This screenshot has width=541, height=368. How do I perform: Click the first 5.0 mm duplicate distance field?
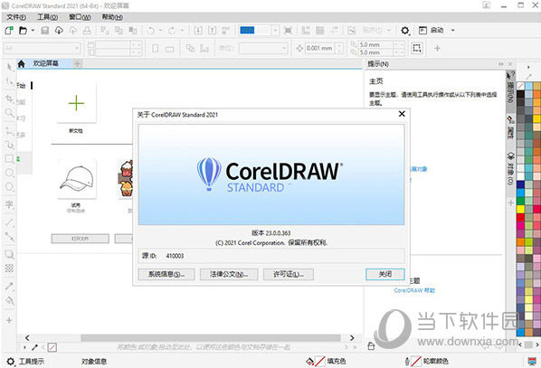pos(375,44)
